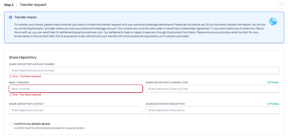Viewport: 288px width, 137px height.
Task: Click the Share Depository Contact input
Action: (76, 110)
